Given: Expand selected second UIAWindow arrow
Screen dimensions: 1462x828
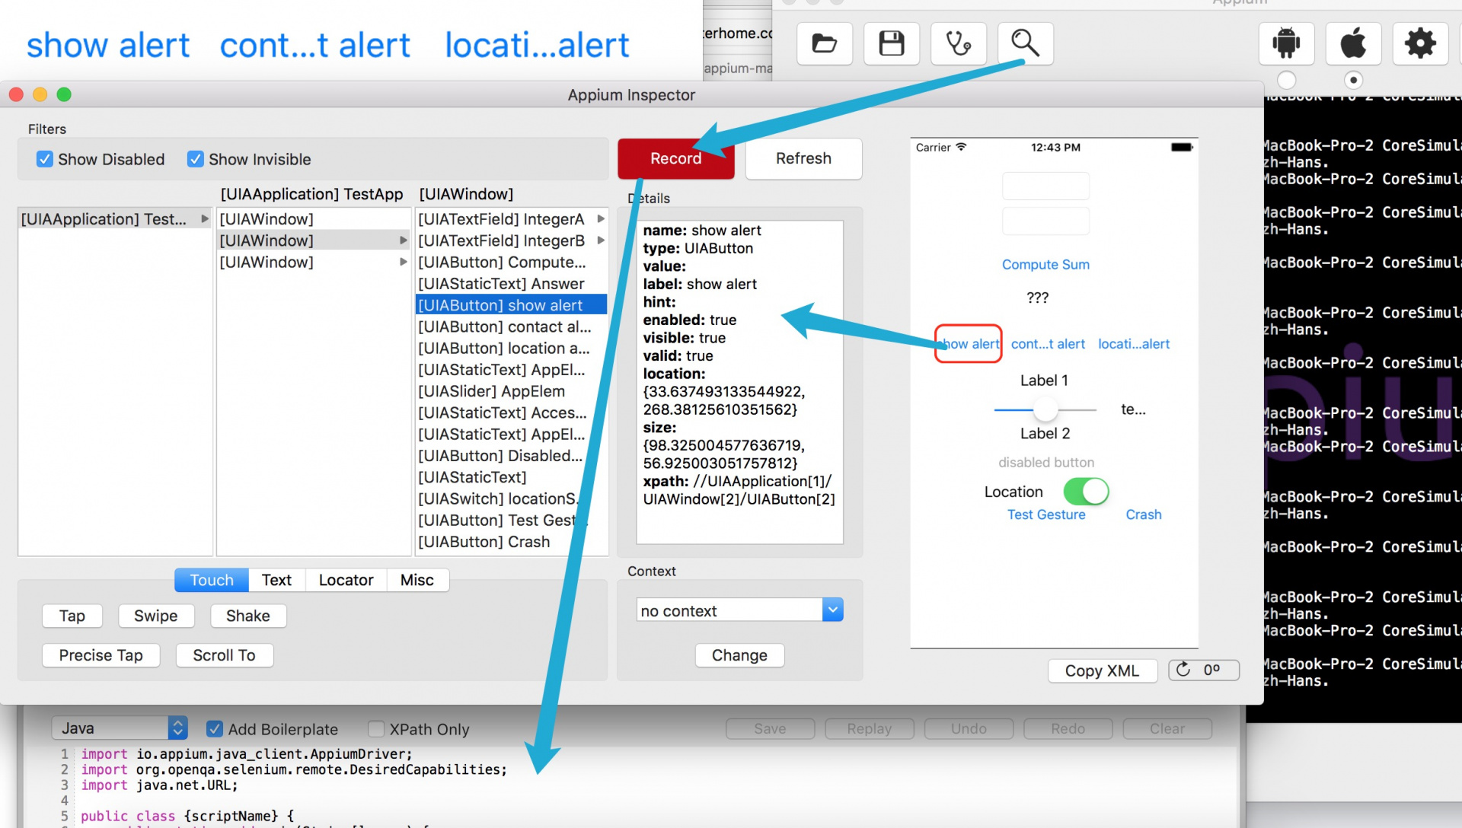Looking at the screenshot, I should (x=404, y=240).
